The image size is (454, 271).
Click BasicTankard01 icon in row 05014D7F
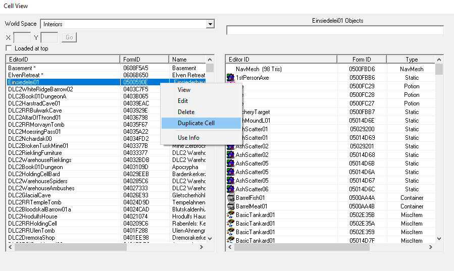tap(231, 241)
